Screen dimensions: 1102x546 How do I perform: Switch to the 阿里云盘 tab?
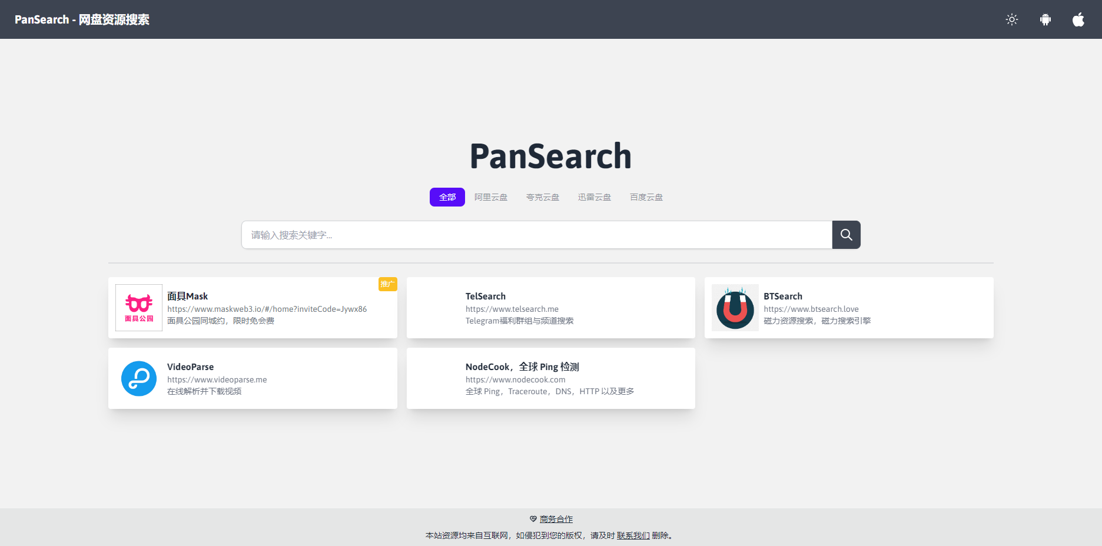[x=491, y=197]
